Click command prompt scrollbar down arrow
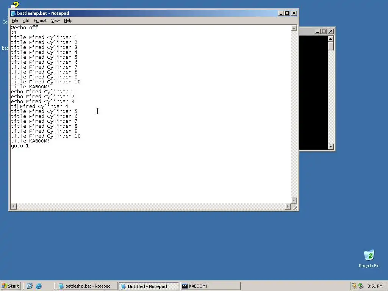The image size is (388, 291). coord(331,147)
